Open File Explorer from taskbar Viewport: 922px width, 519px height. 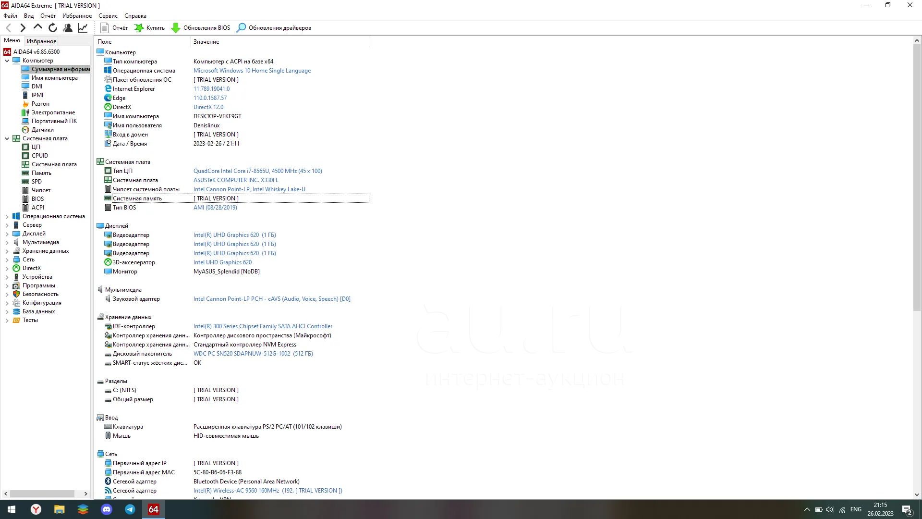pos(60,509)
